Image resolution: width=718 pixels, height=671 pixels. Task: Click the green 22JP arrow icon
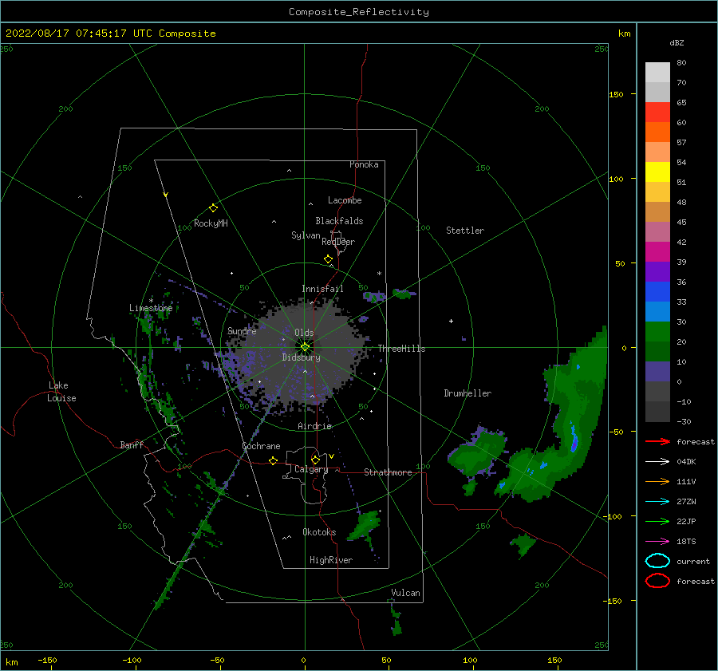coord(657,521)
